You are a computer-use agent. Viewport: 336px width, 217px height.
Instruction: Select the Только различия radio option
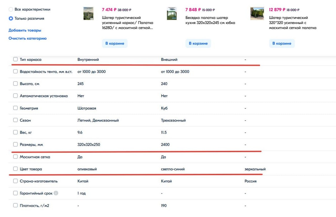pos(11,18)
